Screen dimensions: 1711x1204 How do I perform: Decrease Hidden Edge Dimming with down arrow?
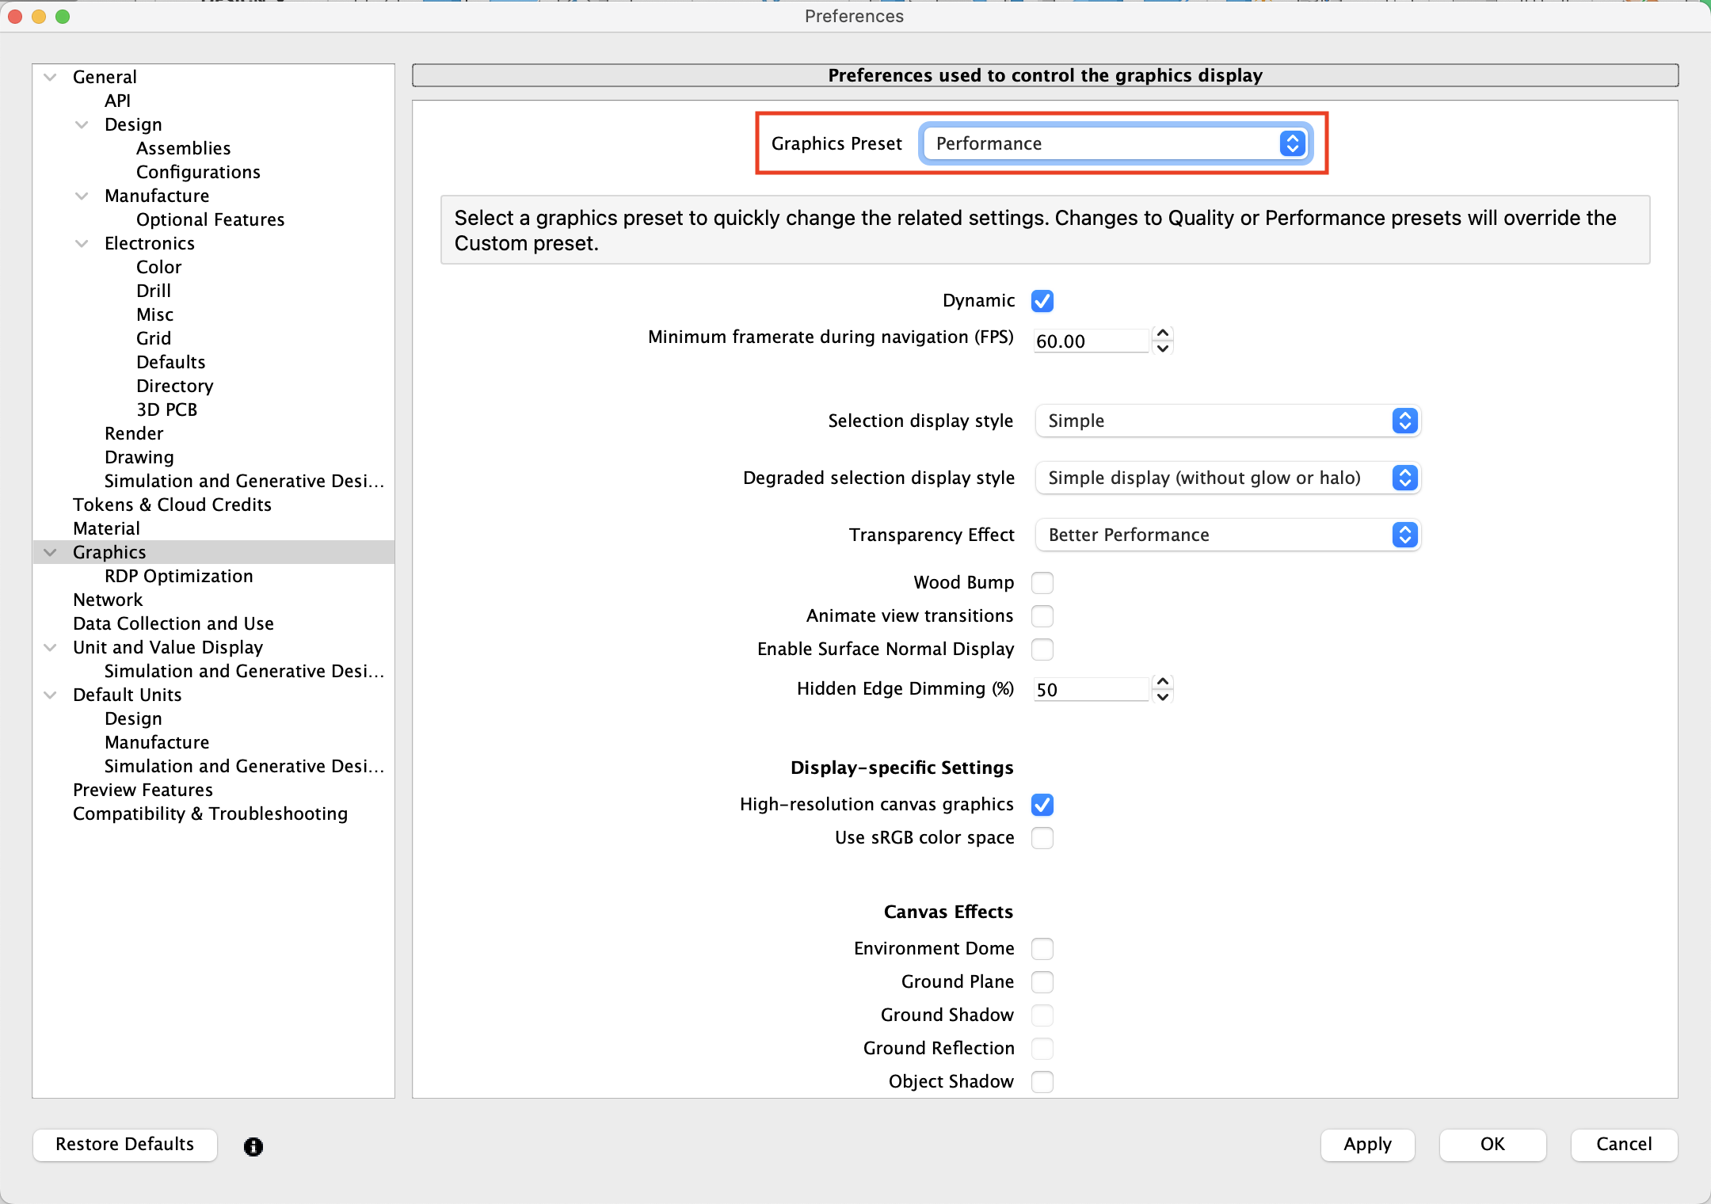click(1162, 697)
